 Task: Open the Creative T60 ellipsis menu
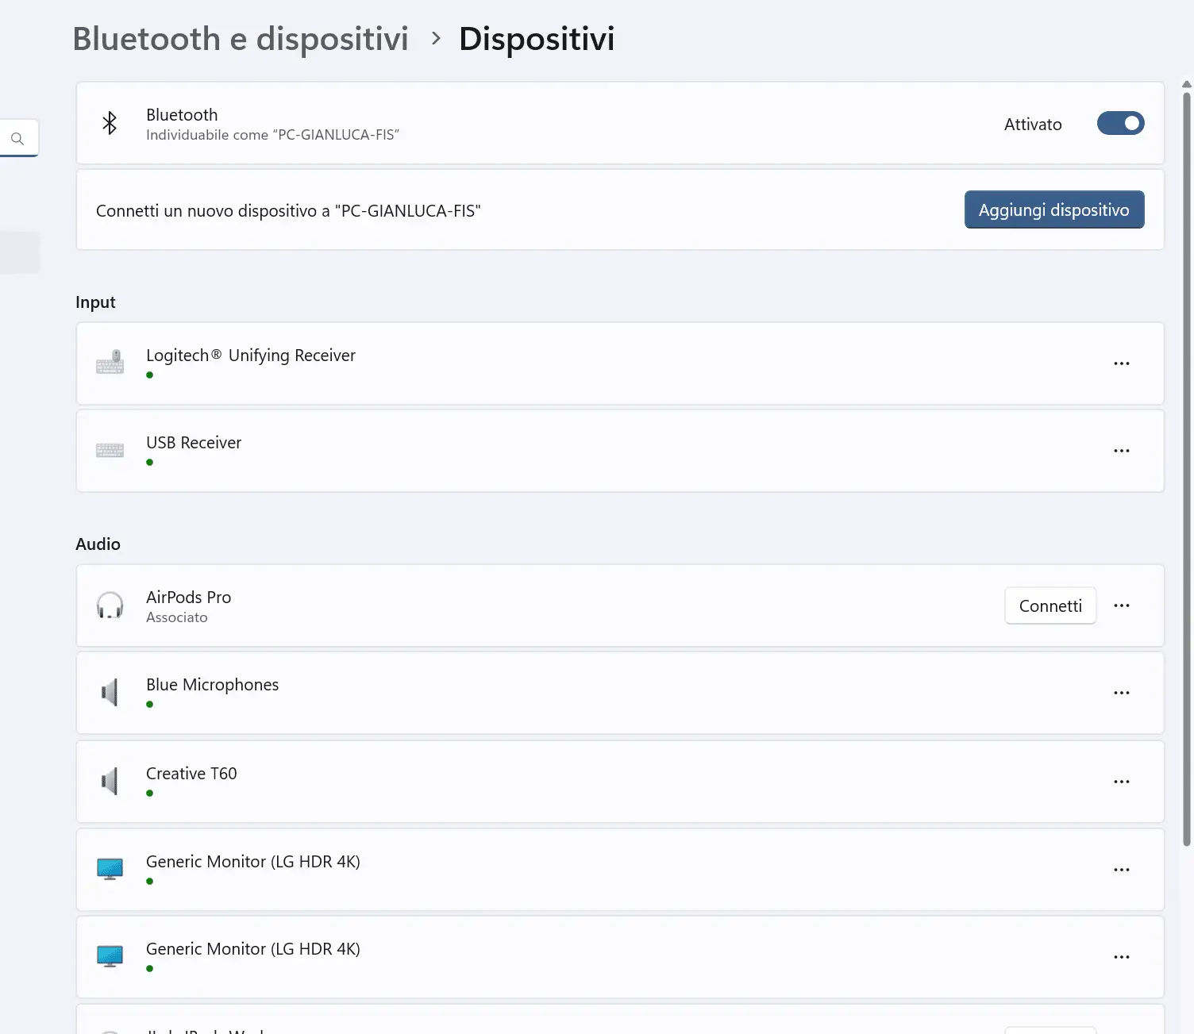pos(1121,781)
